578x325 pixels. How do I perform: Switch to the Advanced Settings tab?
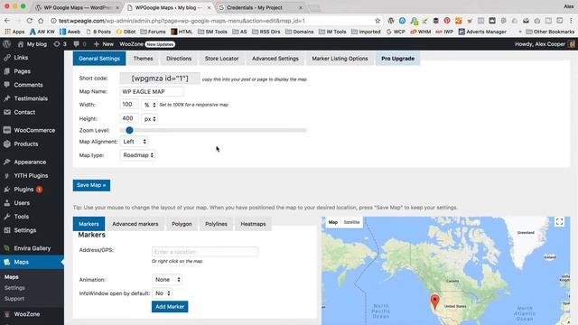pyautogui.click(x=275, y=59)
